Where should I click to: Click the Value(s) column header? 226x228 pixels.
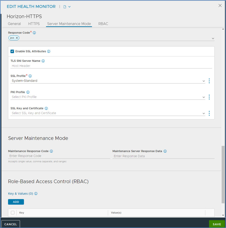[x=116, y=213]
